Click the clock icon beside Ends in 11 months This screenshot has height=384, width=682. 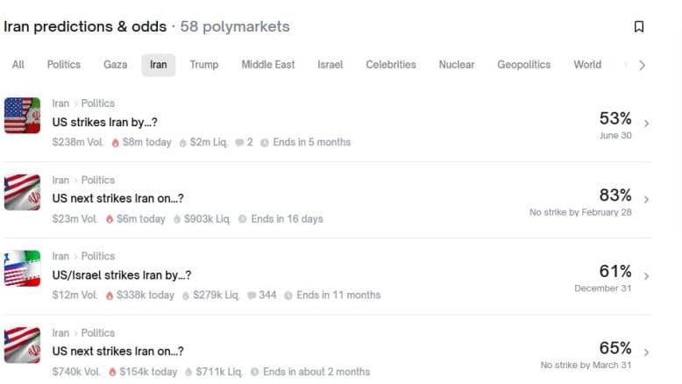[288, 295]
